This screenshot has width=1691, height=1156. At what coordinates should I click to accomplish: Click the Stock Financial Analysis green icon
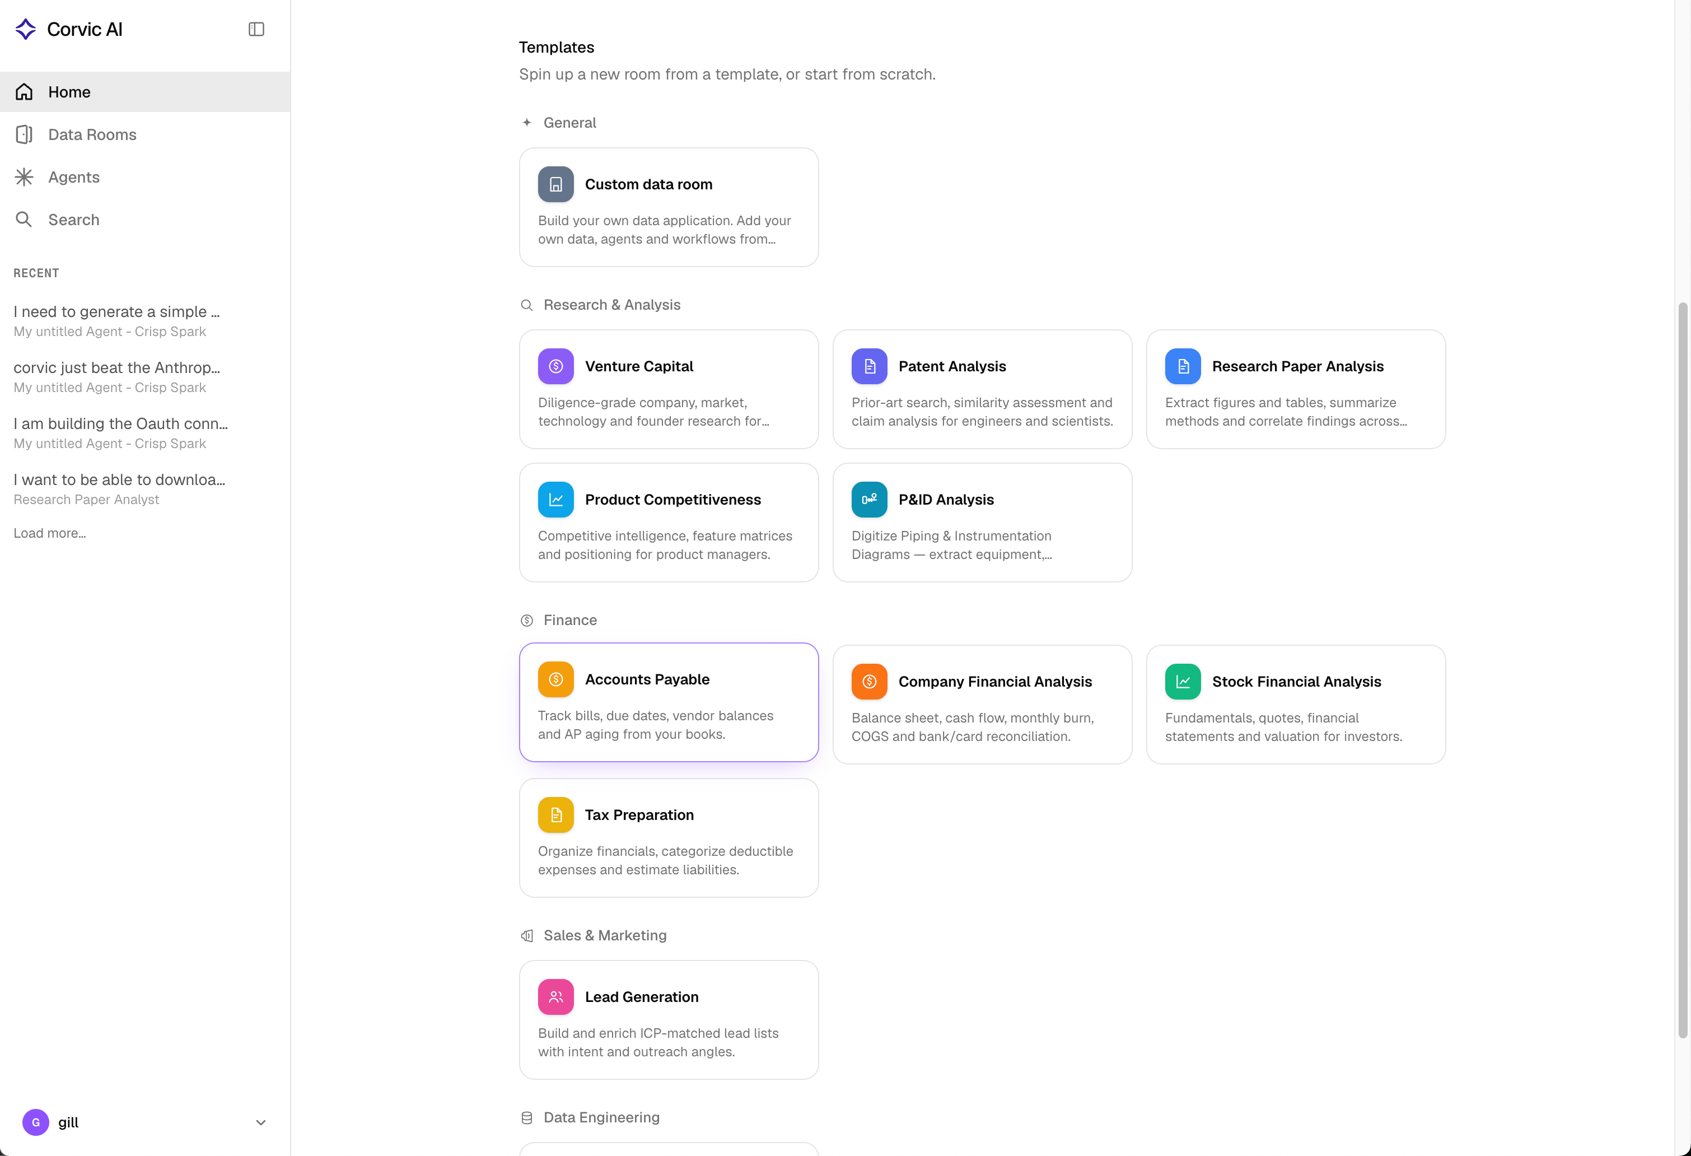[x=1183, y=682]
